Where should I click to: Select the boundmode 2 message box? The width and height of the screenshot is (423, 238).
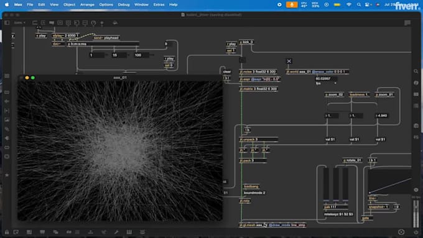(254, 193)
